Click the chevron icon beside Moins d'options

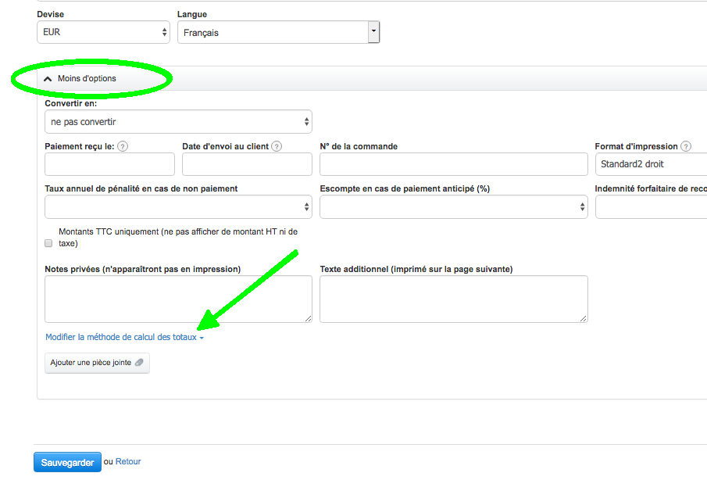point(48,79)
